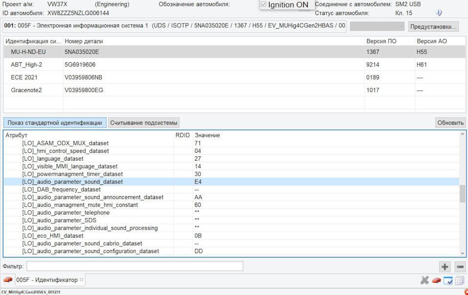Select [LO]_powermanagment_timer_dataset row
Viewport: 468px width, 295px height.
(x=231, y=174)
